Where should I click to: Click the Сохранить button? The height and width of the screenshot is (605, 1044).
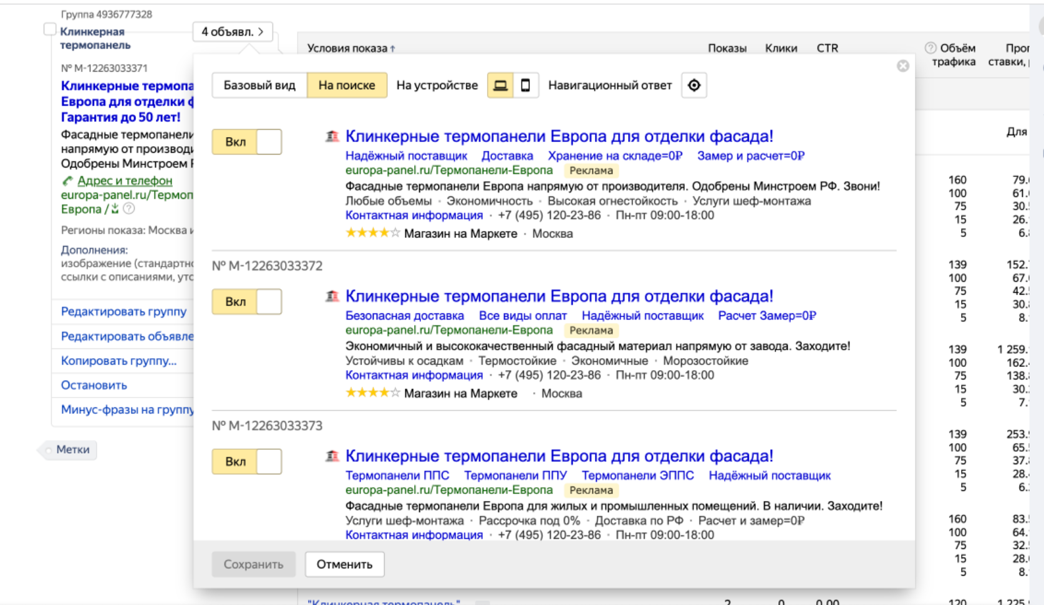[x=253, y=565]
